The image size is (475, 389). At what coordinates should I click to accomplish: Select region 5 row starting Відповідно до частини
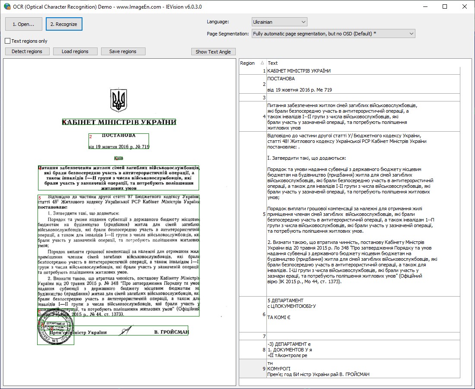(350, 214)
